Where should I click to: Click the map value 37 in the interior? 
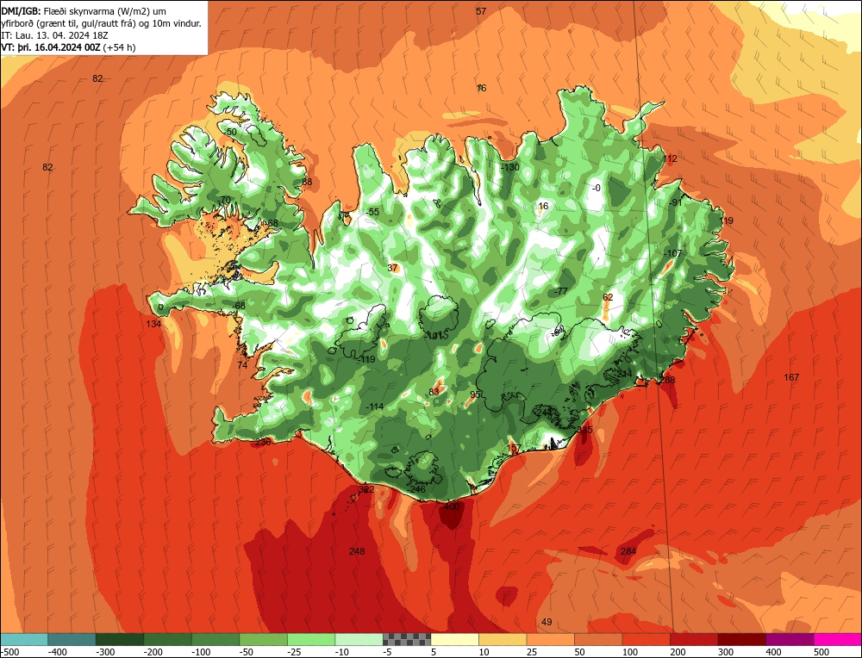(392, 268)
